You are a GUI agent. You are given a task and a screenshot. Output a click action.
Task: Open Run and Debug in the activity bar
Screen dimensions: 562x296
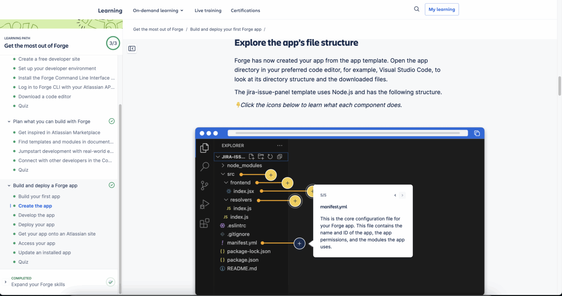204,204
